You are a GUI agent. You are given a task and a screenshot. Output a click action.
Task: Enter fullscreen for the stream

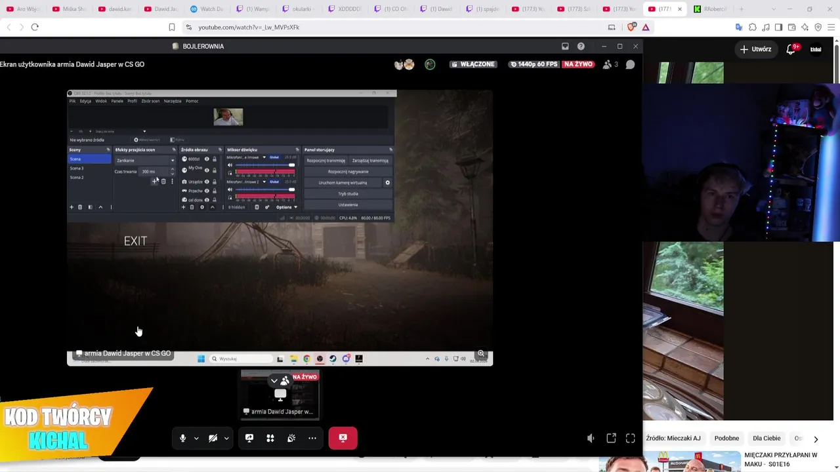pos(631,439)
